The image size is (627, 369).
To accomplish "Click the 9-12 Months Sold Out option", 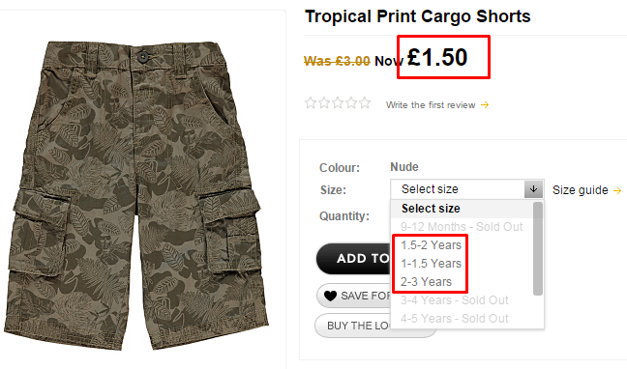I will coord(462,227).
